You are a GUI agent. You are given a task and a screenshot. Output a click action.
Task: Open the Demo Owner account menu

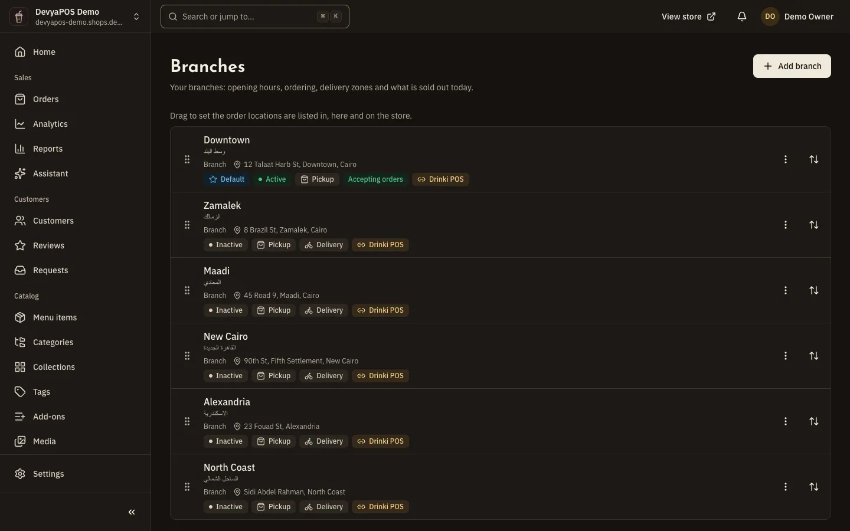click(797, 17)
